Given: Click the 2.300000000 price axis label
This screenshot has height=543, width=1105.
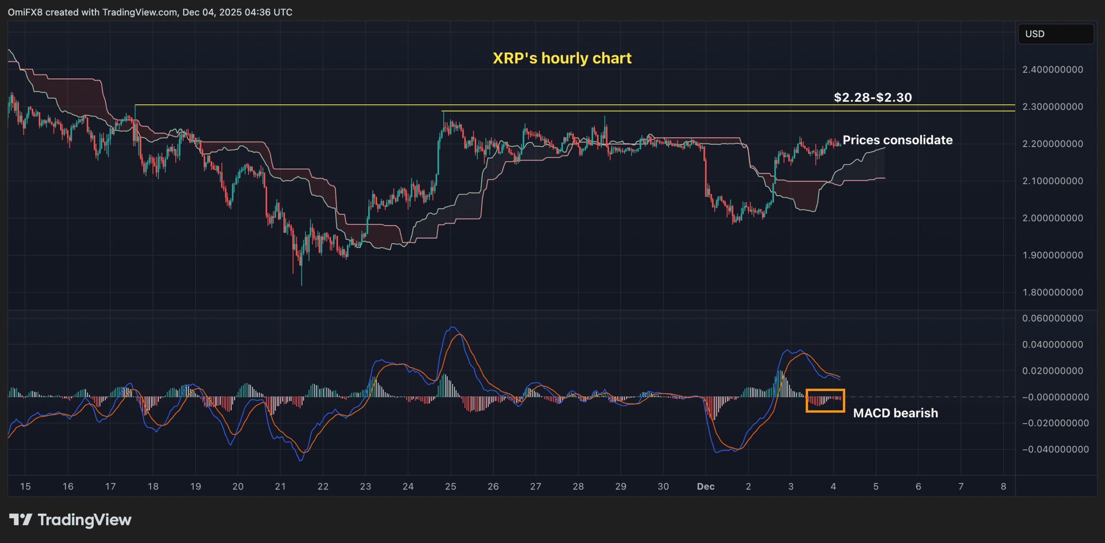Looking at the screenshot, I should 1052,107.
